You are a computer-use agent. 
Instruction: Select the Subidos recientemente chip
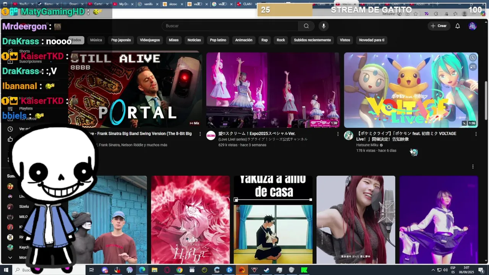click(x=312, y=40)
